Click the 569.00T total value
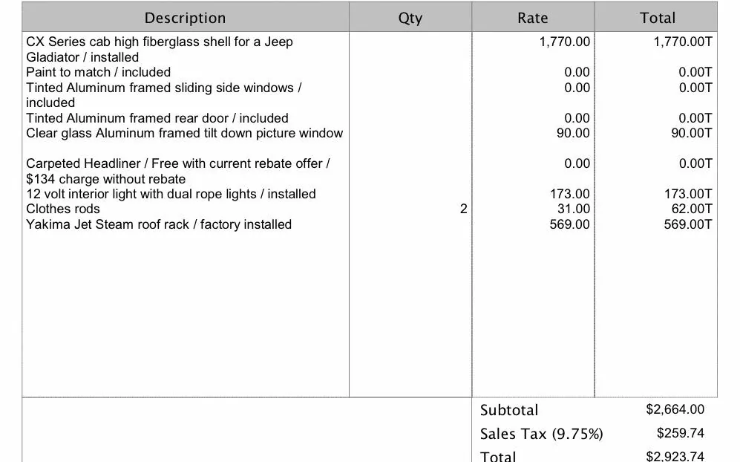 (x=687, y=224)
